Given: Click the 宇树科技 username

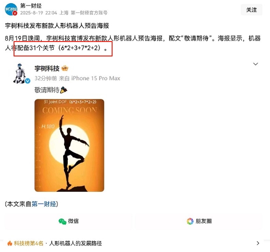Looking at the screenshot, I should click(47, 69).
